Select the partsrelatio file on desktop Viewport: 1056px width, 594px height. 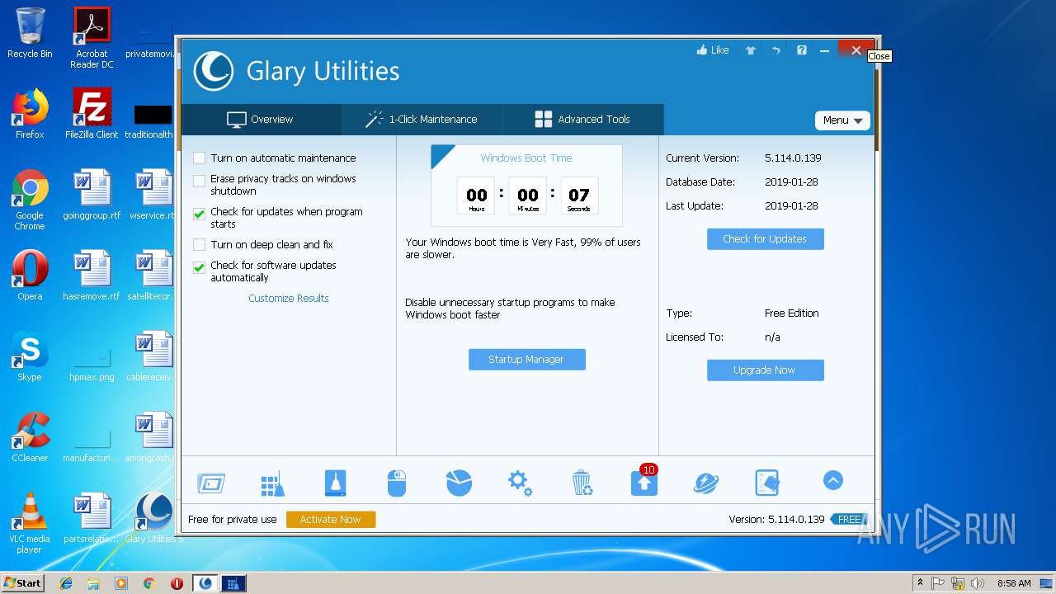pyautogui.click(x=92, y=518)
